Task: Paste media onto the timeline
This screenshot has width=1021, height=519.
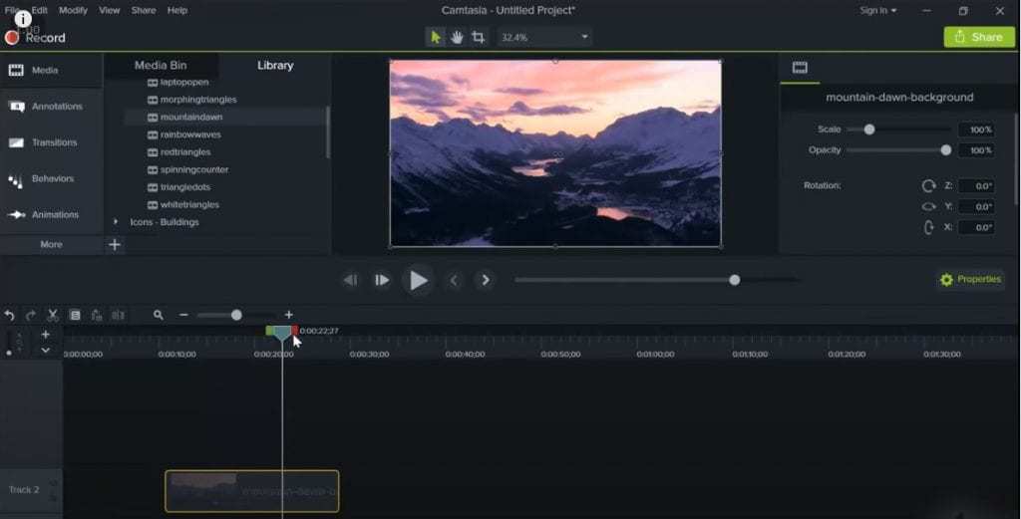Action: [x=97, y=316]
